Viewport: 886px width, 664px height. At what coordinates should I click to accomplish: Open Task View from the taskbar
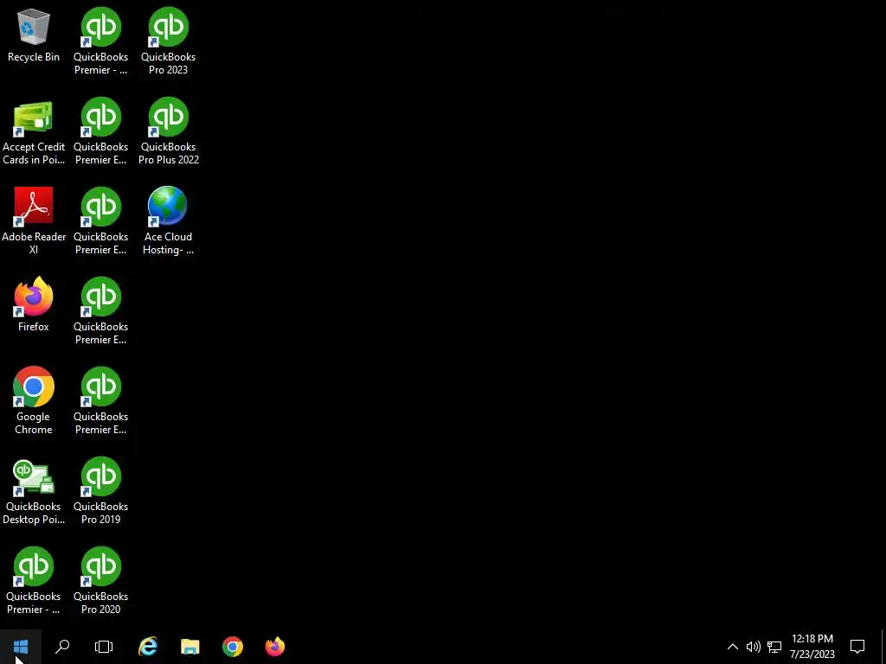click(x=104, y=647)
